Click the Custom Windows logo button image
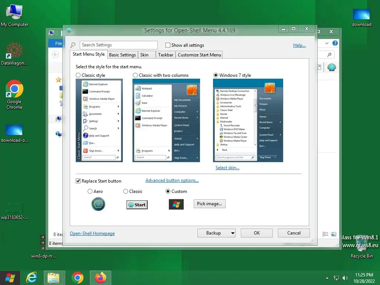Screen dimensions: 380x285 click(176, 204)
